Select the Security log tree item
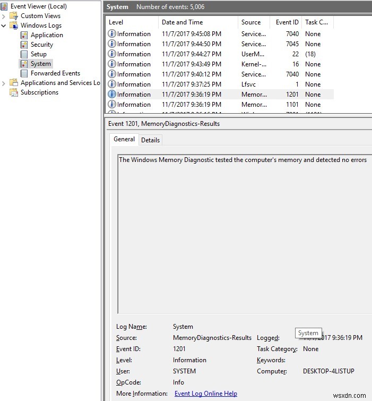The width and height of the screenshot is (372, 401). 42,45
